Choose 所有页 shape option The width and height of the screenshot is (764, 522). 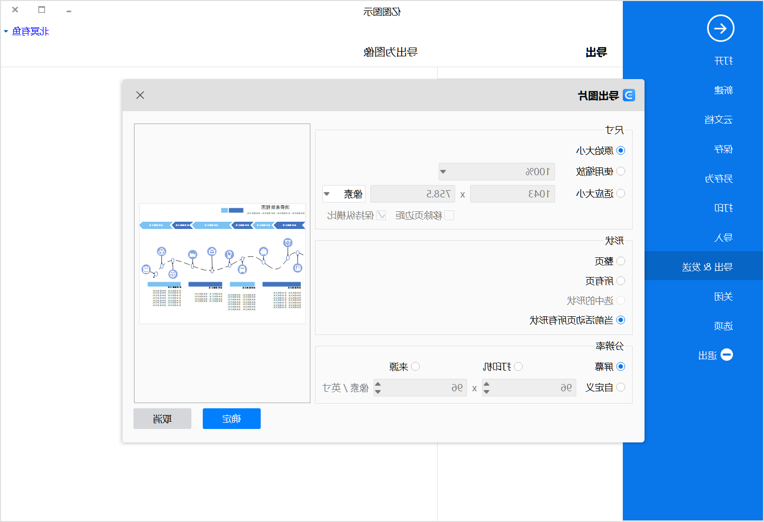point(621,281)
